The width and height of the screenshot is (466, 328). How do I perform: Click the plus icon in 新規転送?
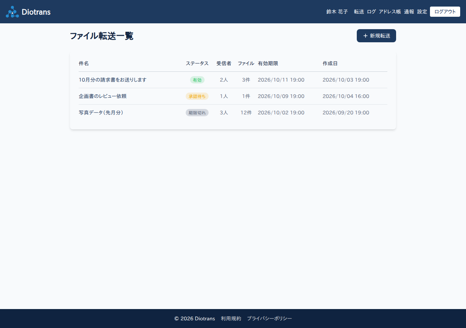tap(366, 36)
